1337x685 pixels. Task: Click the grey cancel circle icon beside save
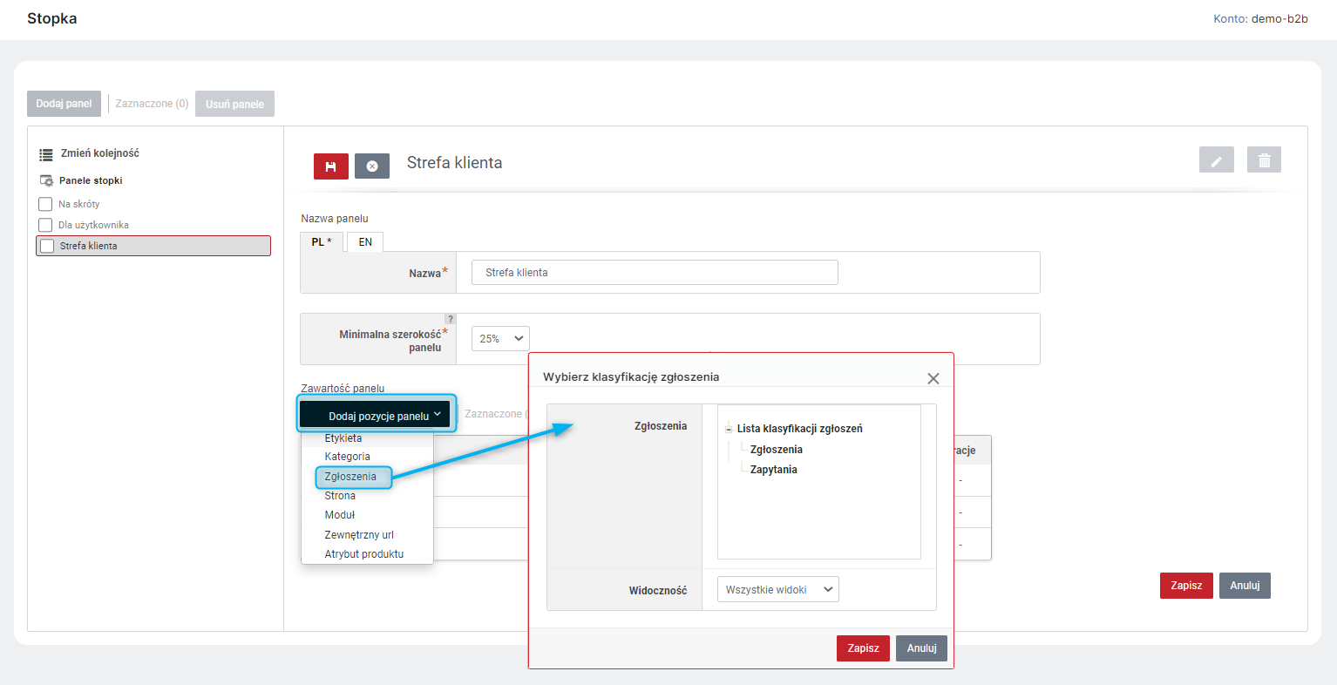[372, 166]
